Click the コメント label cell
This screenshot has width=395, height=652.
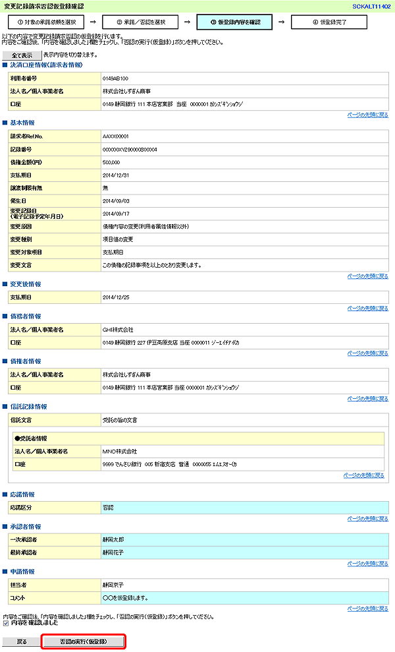(55, 598)
